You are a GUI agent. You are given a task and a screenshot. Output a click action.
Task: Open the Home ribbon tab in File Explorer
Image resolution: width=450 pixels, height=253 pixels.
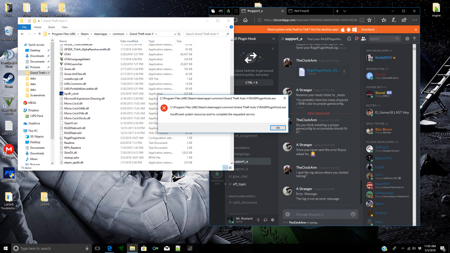point(38,27)
